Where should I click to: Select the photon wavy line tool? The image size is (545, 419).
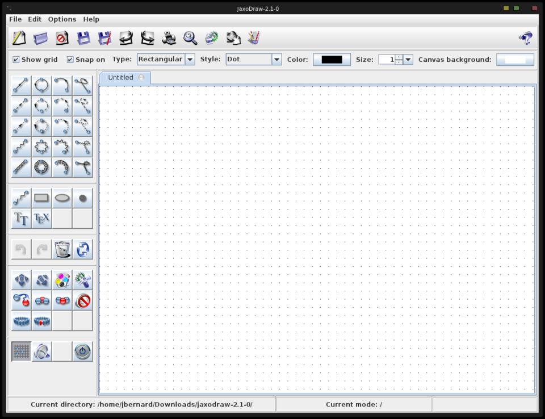click(x=21, y=147)
